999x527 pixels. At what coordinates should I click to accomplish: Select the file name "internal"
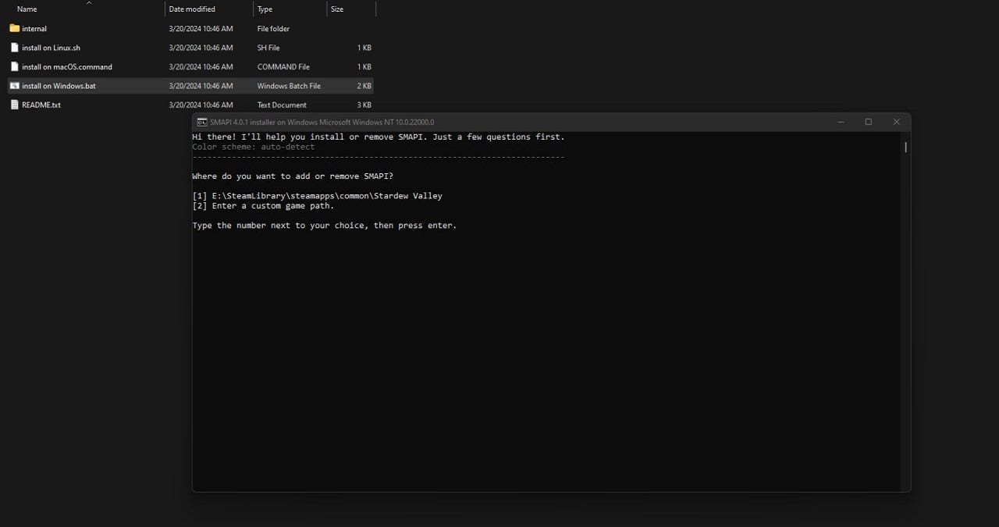(x=34, y=29)
